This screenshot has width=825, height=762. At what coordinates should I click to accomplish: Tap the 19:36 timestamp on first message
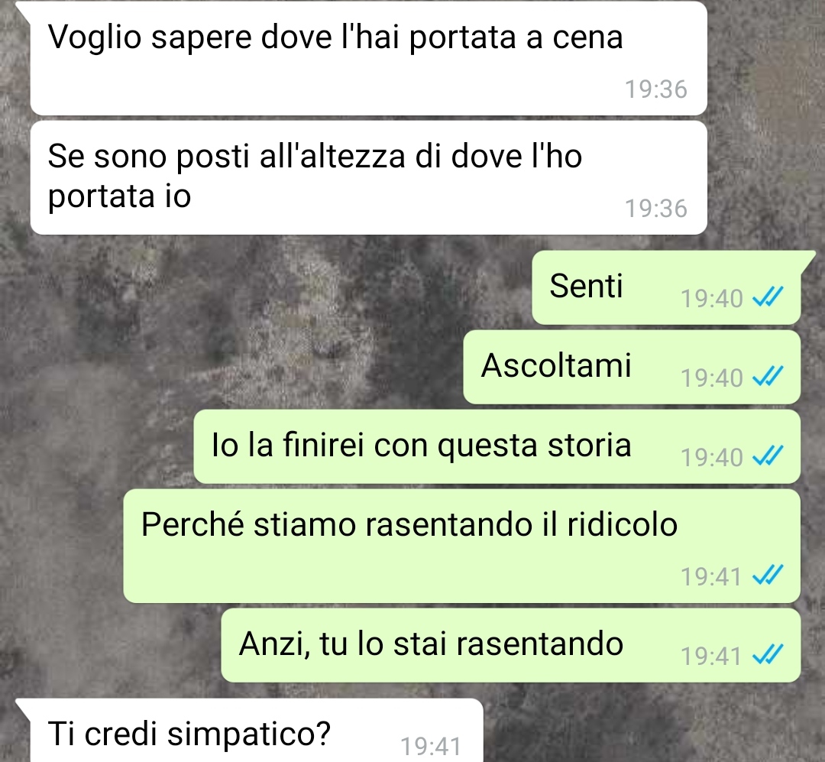tap(655, 89)
